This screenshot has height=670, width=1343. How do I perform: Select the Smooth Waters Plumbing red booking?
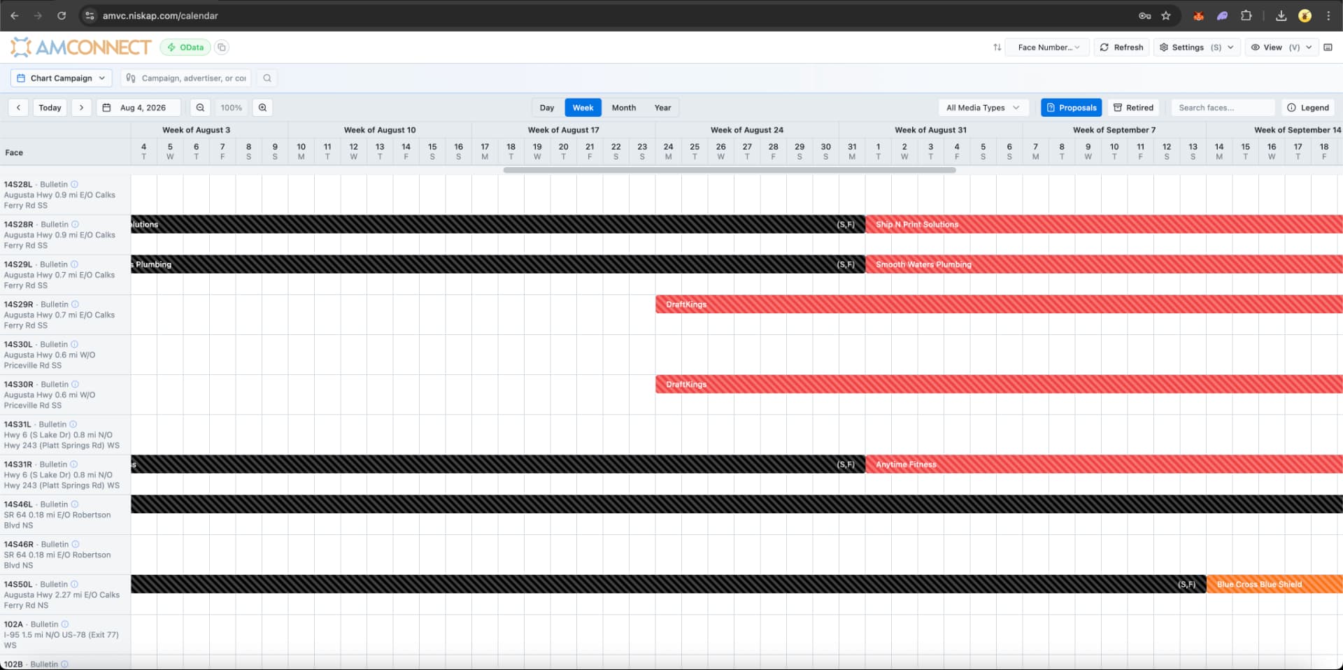1104,264
